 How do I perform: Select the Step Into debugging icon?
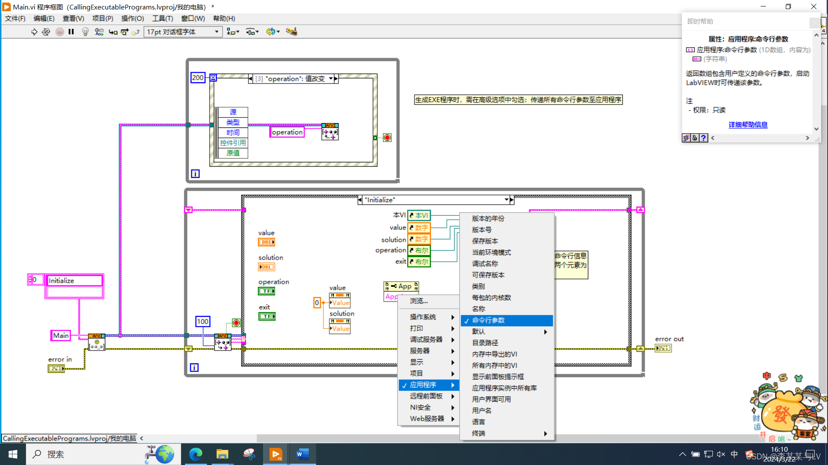pyautogui.click(x=113, y=31)
